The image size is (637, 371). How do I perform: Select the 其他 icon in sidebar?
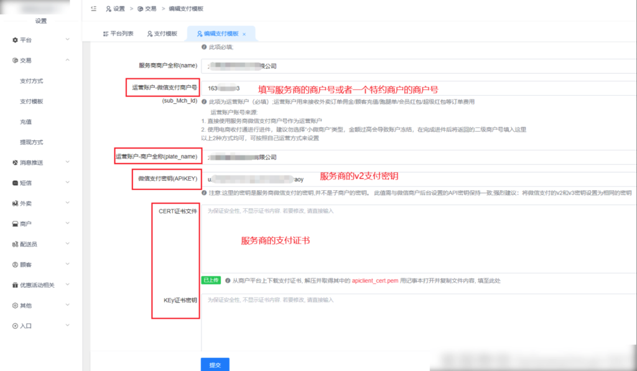click(14, 305)
